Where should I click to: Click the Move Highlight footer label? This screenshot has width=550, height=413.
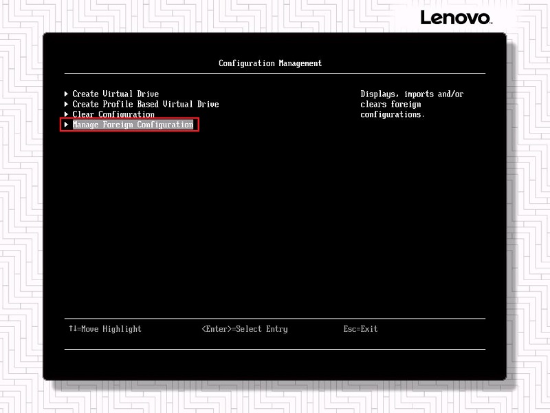click(111, 329)
